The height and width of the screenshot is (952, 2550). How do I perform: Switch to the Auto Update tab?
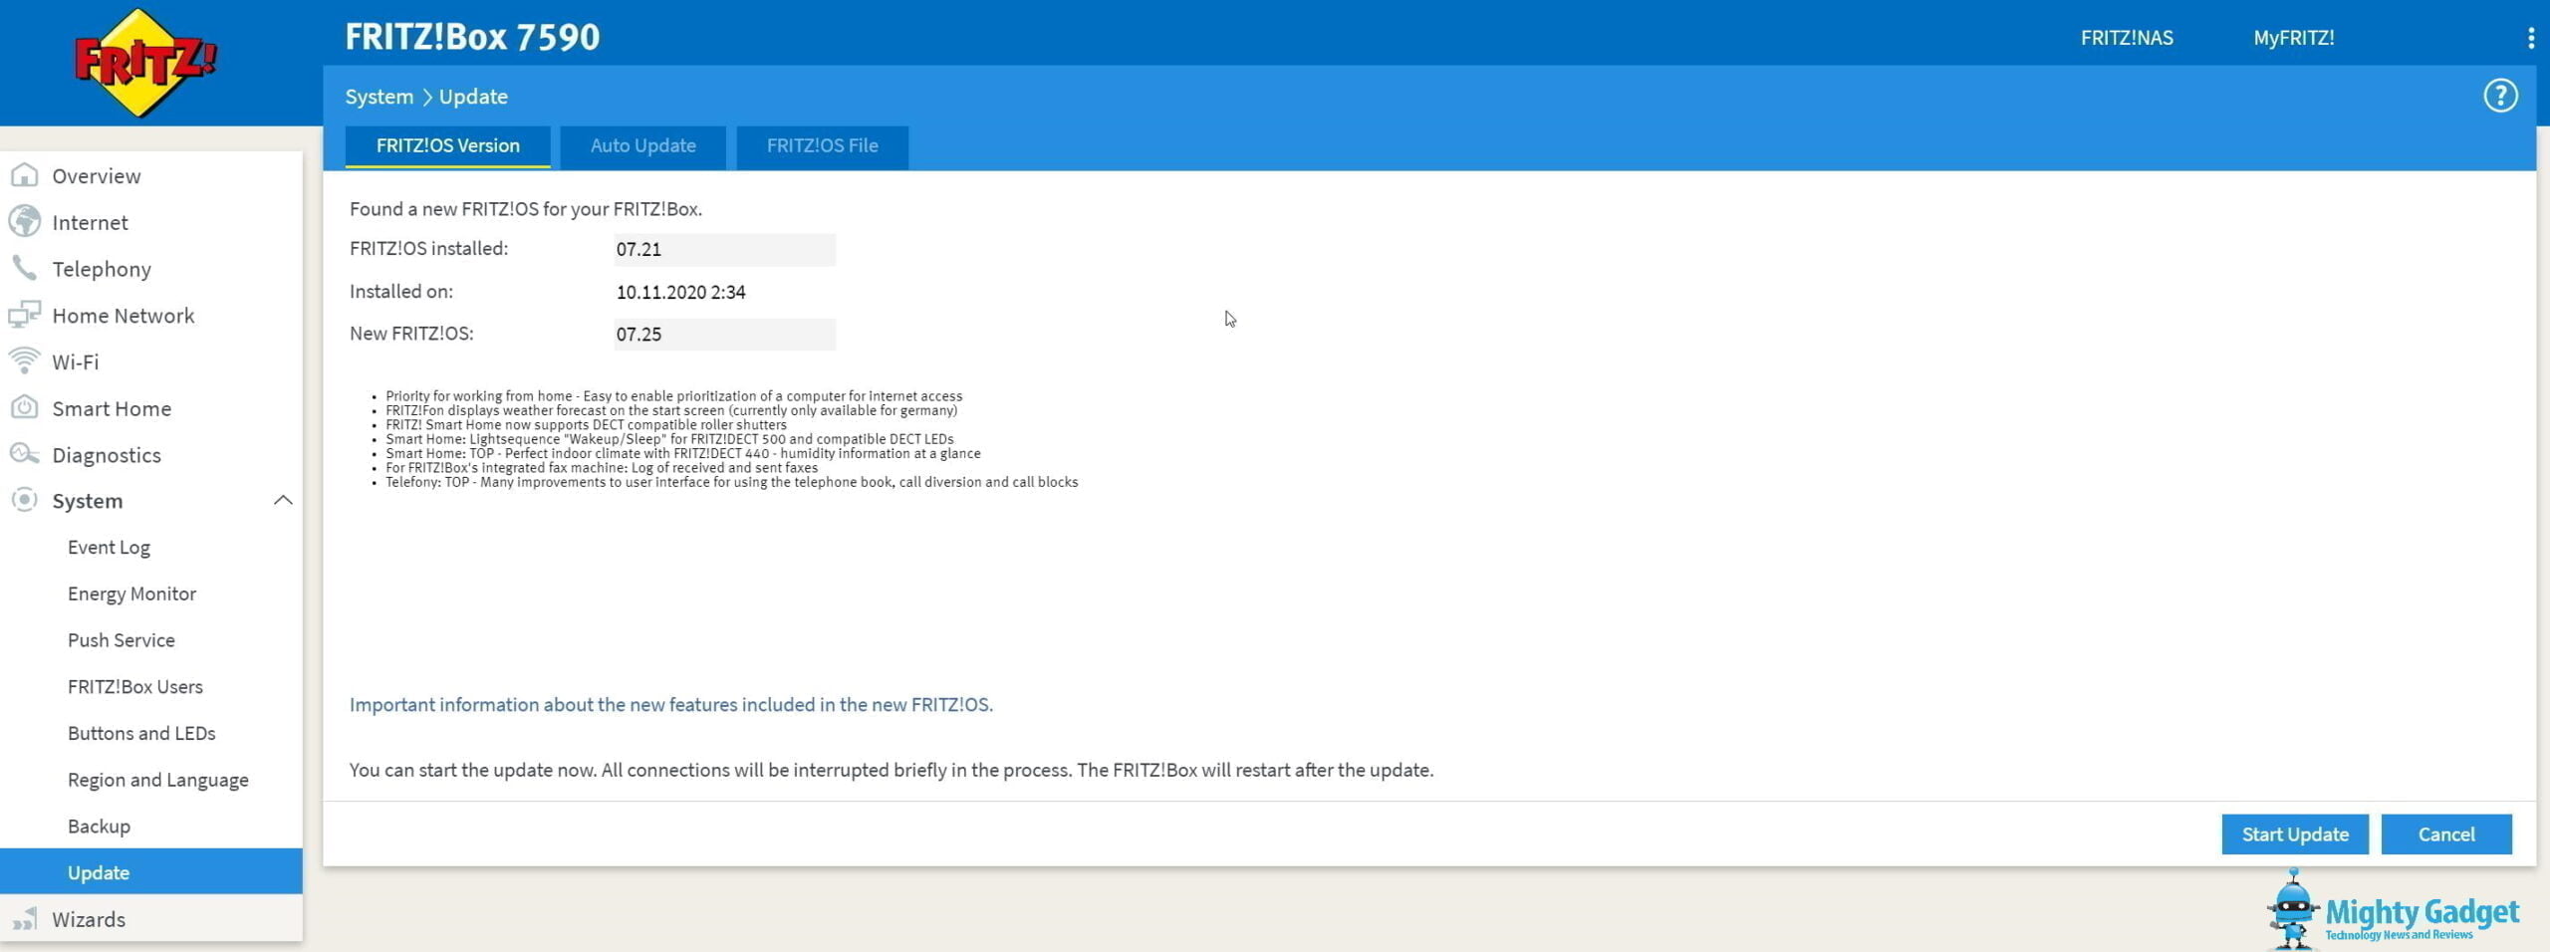point(642,146)
